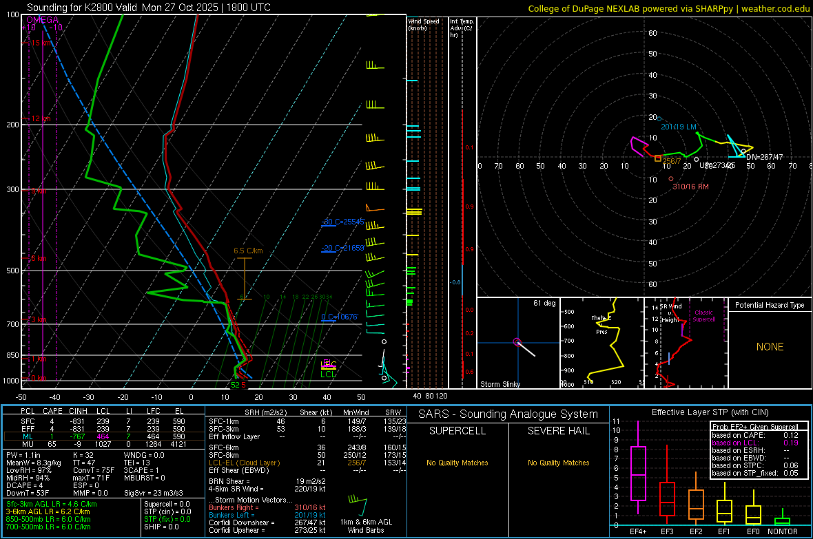
Task: Click the 'Effective Layer STP (with CIN)' title
Action: [710, 412]
